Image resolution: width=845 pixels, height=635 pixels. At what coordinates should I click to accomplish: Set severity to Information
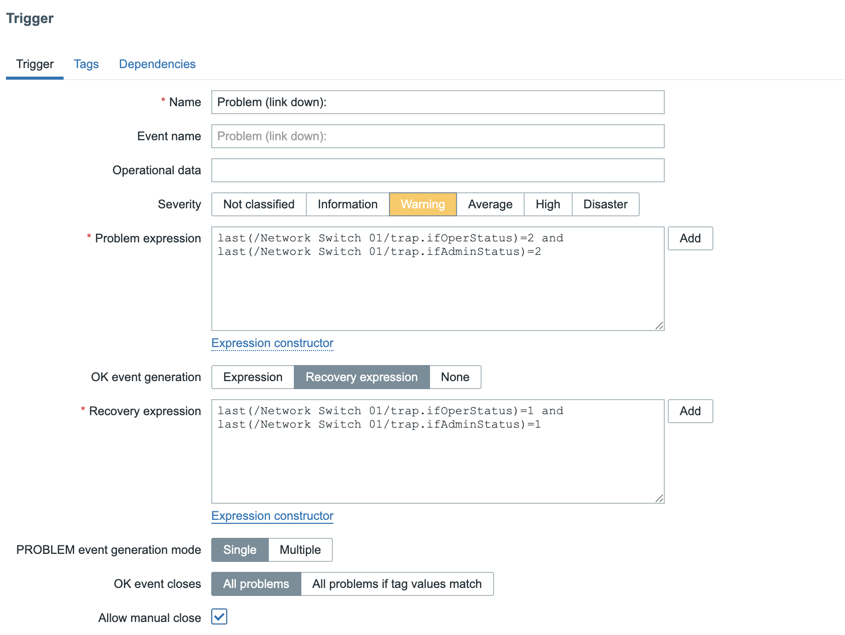pyautogui.click(x=347, y=204)
